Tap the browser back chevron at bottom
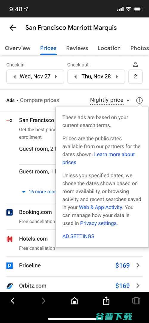Screen dimensions: 149x323 [x=13, y=301]
